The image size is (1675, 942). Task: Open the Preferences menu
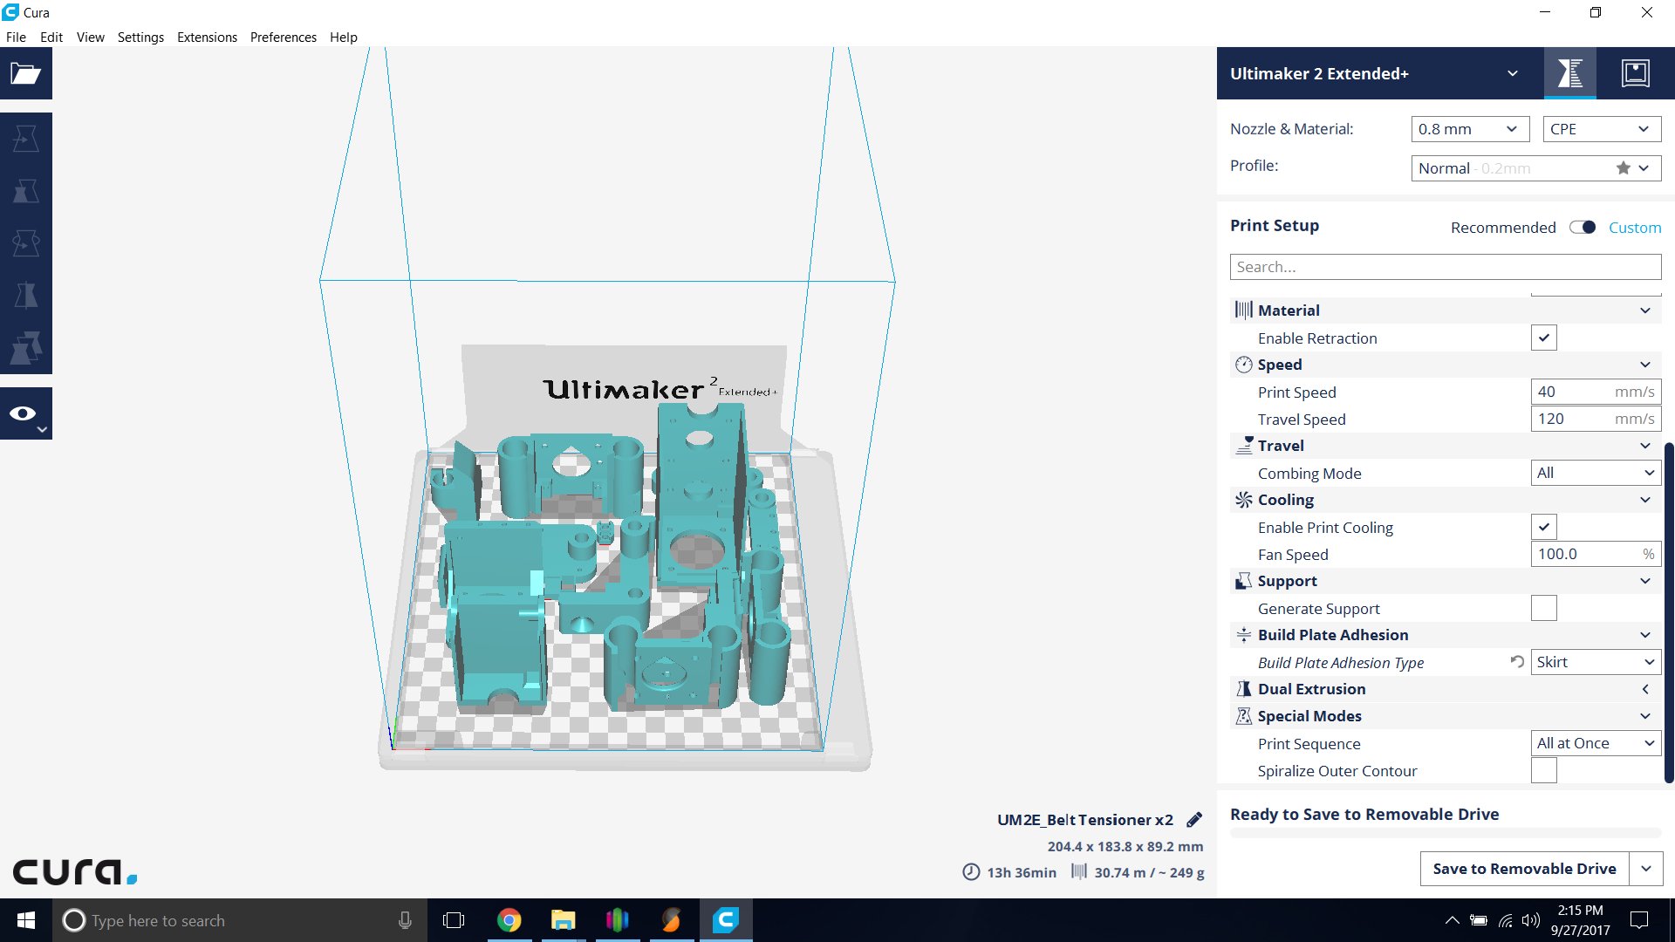(283, 38)
